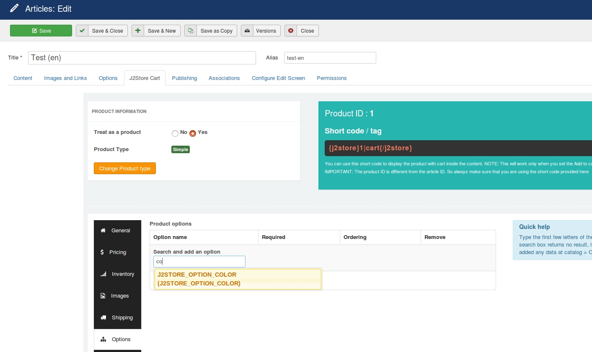This screenshot has height=352, width=592.
Task: Select Yes for Treat as a product
Action: pyautogui.click(x=193, y=134)
